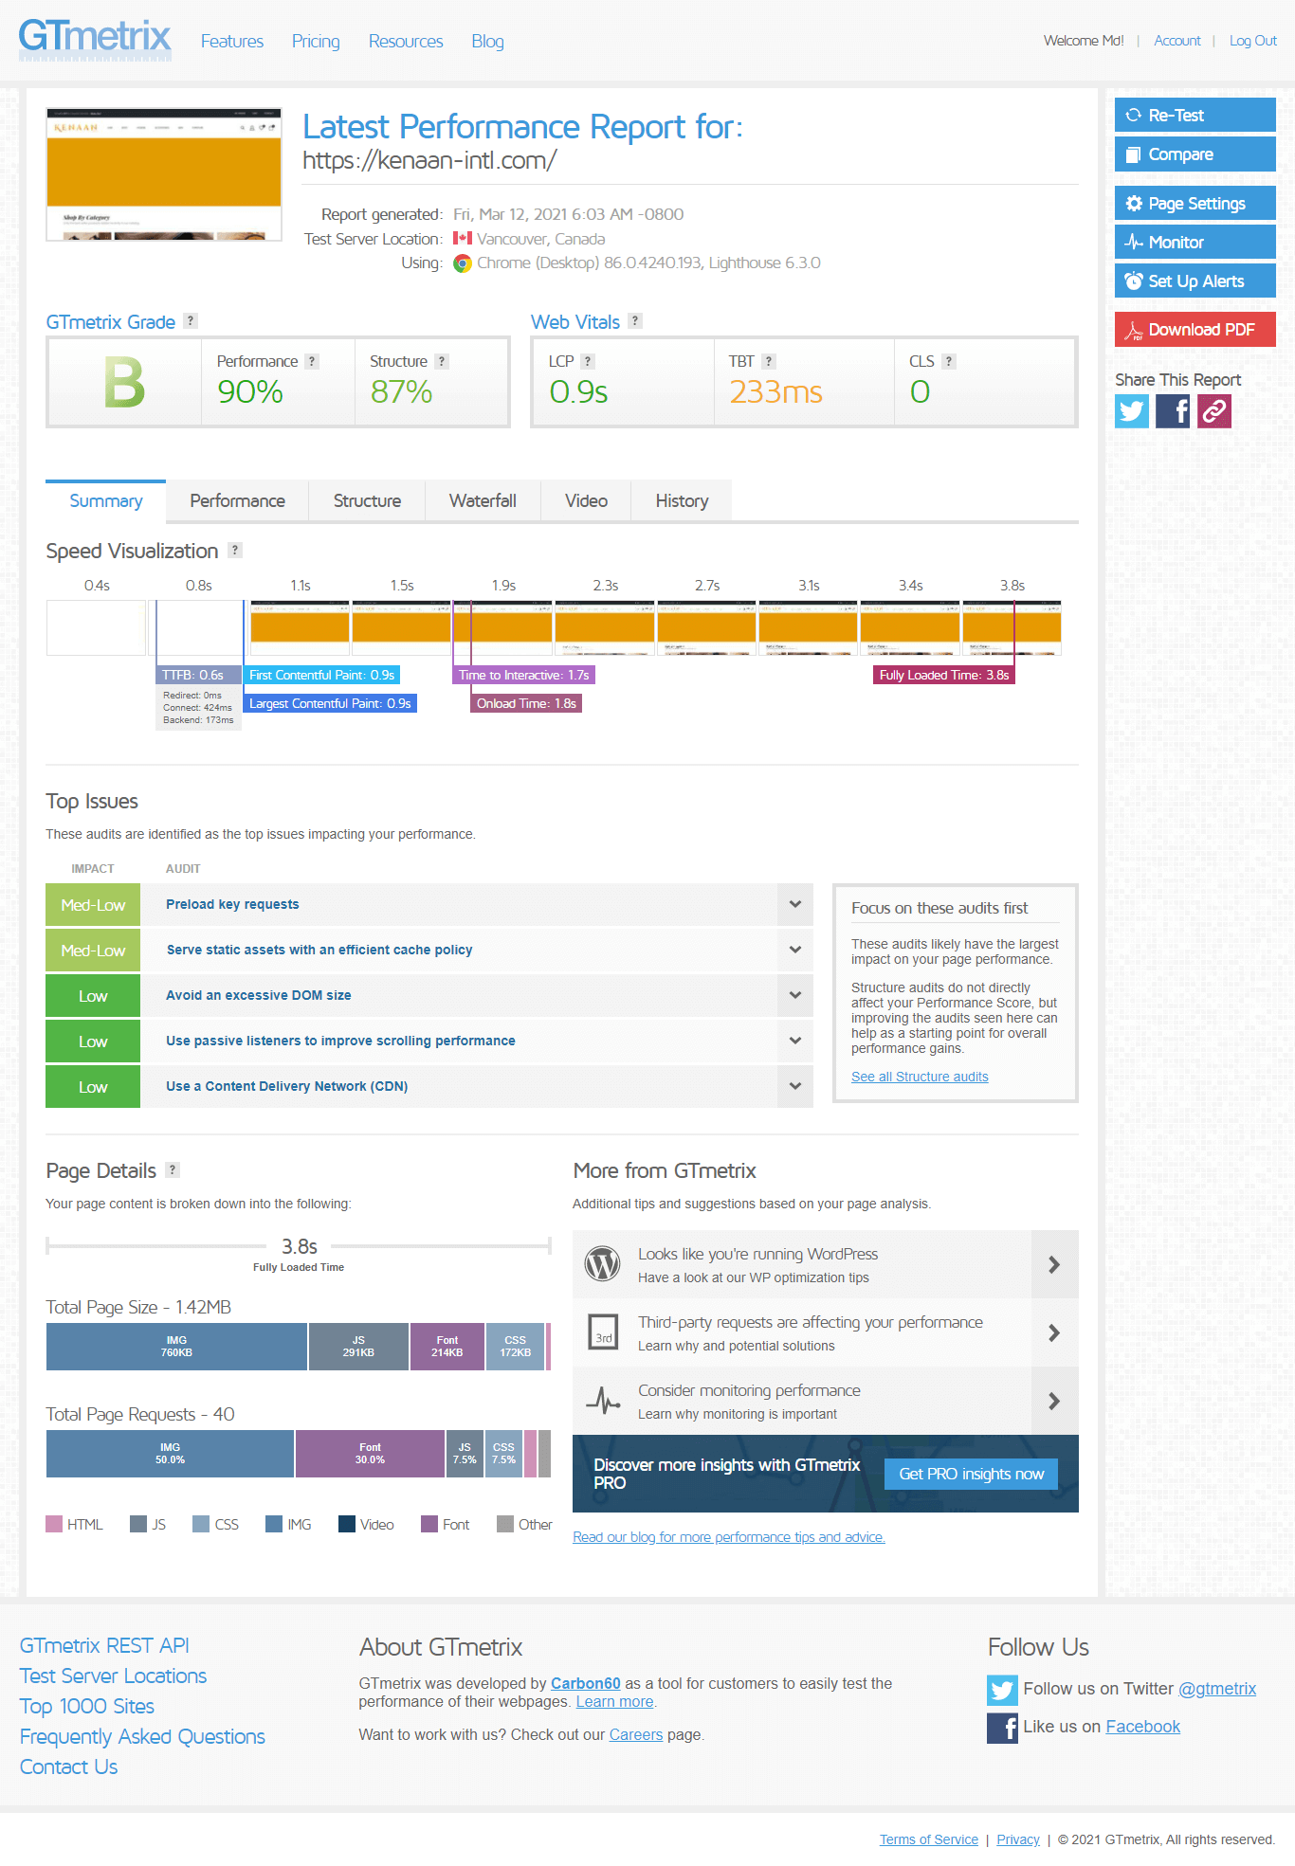1295x1866 pixels.
Task: Open Terms of Service link
Action: coord(928,1839)
